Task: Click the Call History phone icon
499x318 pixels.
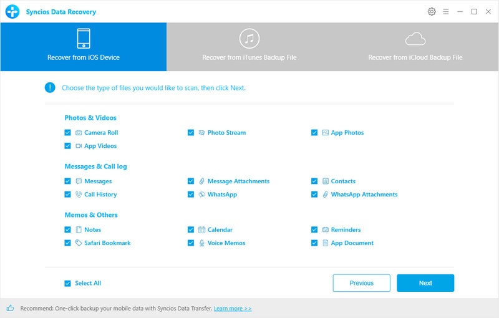Action: [x=79, y=195]
